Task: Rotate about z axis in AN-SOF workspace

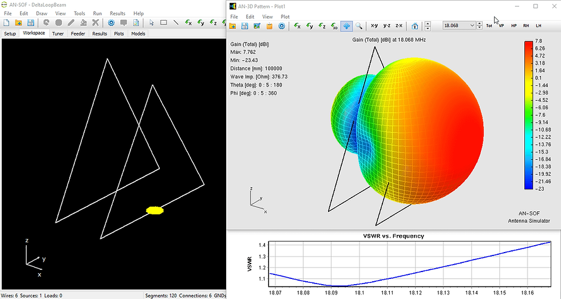Action: pos(213,23)
